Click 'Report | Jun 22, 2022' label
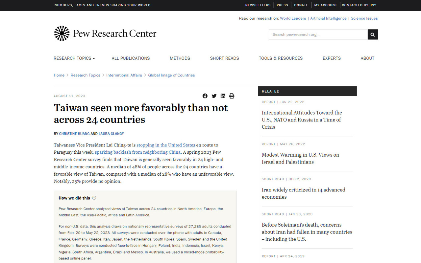The height and width of the screenshot is (263, 421). [283, 102]
